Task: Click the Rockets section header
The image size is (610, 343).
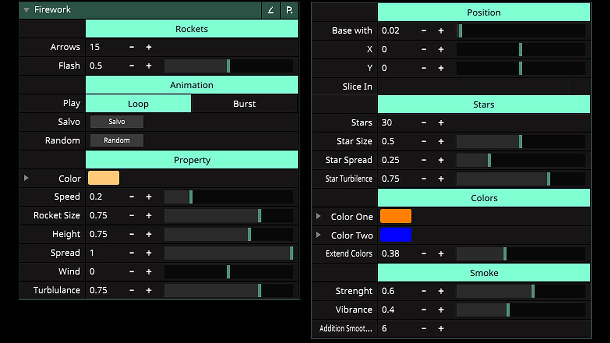Action: click(192, 29)
